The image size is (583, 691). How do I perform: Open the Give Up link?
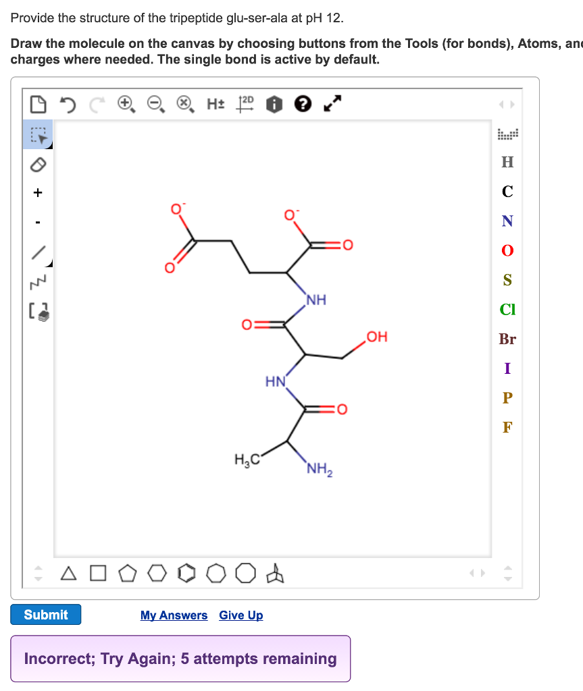(x=240, y=615)
